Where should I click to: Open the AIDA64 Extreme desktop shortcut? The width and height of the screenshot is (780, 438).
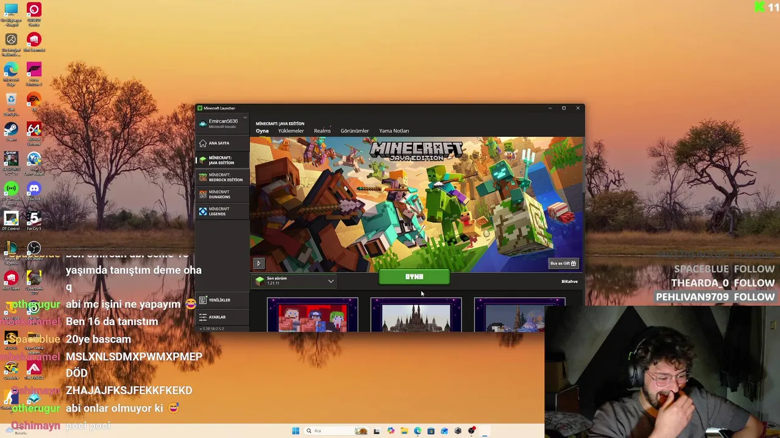pos(34,134)
